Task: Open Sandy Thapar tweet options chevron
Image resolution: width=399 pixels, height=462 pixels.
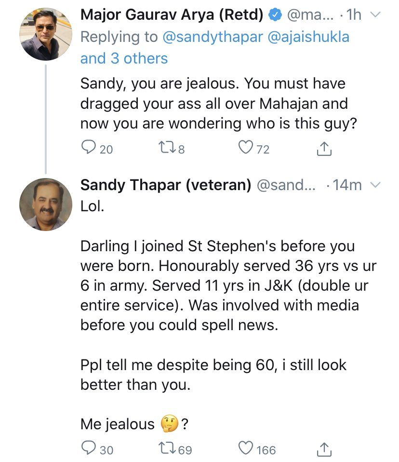Action: click(375, 185)
